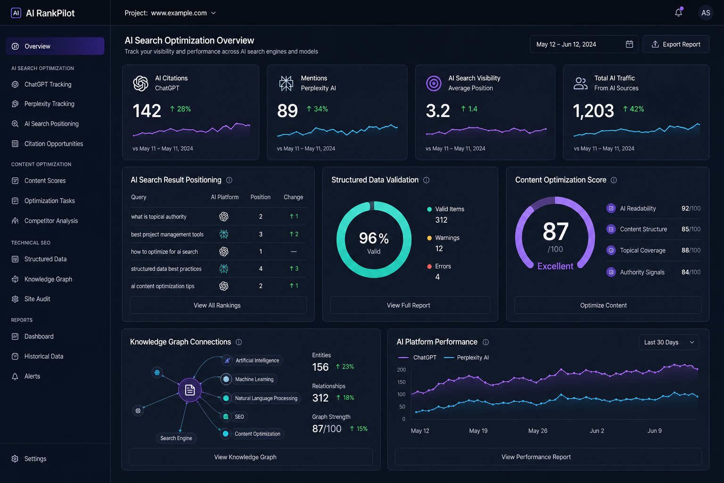Image resolution: width=724 pixels, height=483 pixels.
Task: Click the 87/100 Excellent score gauge
Action: pos(555,234)
